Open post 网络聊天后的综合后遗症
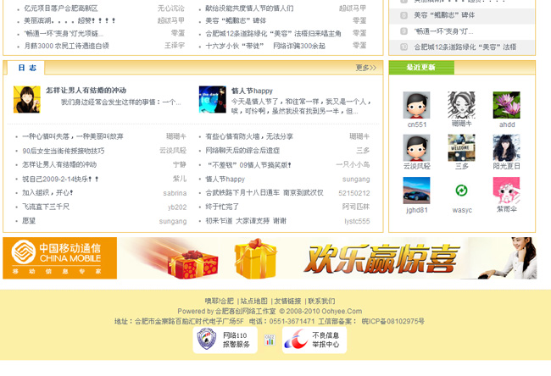The image size is (551, 376). pos(242,151)
